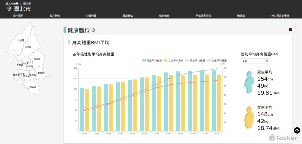Hide the 男生平均體重 line series
The width and height of the screenshot is (302, 144).
pos(195,61)
